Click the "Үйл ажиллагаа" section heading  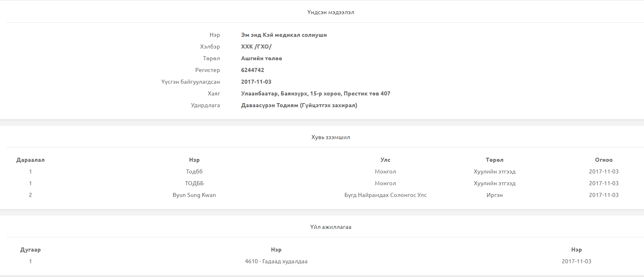click(x=330, y=227)
